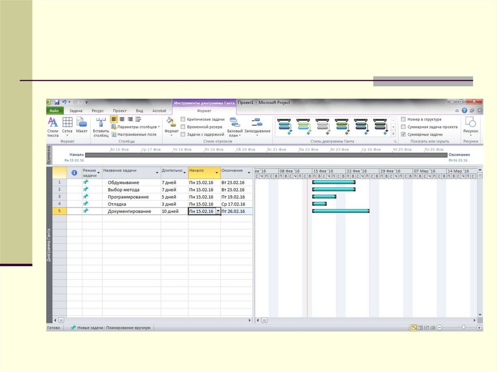The width and height of the screenshot is (497, 372).
Task: Click Вставить столбец icon
Action: [x=100, y=123]
